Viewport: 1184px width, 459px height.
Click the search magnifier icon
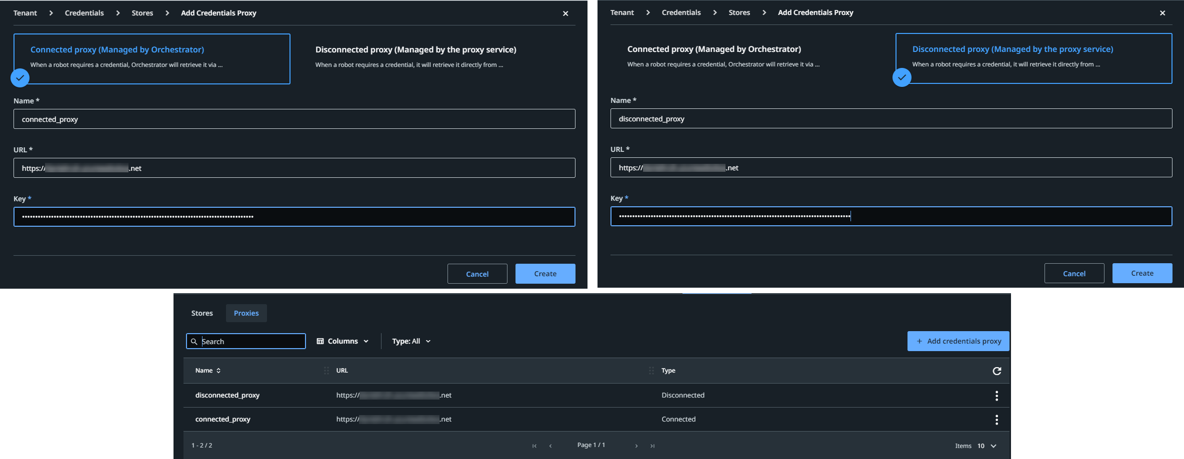click(194, 341)
